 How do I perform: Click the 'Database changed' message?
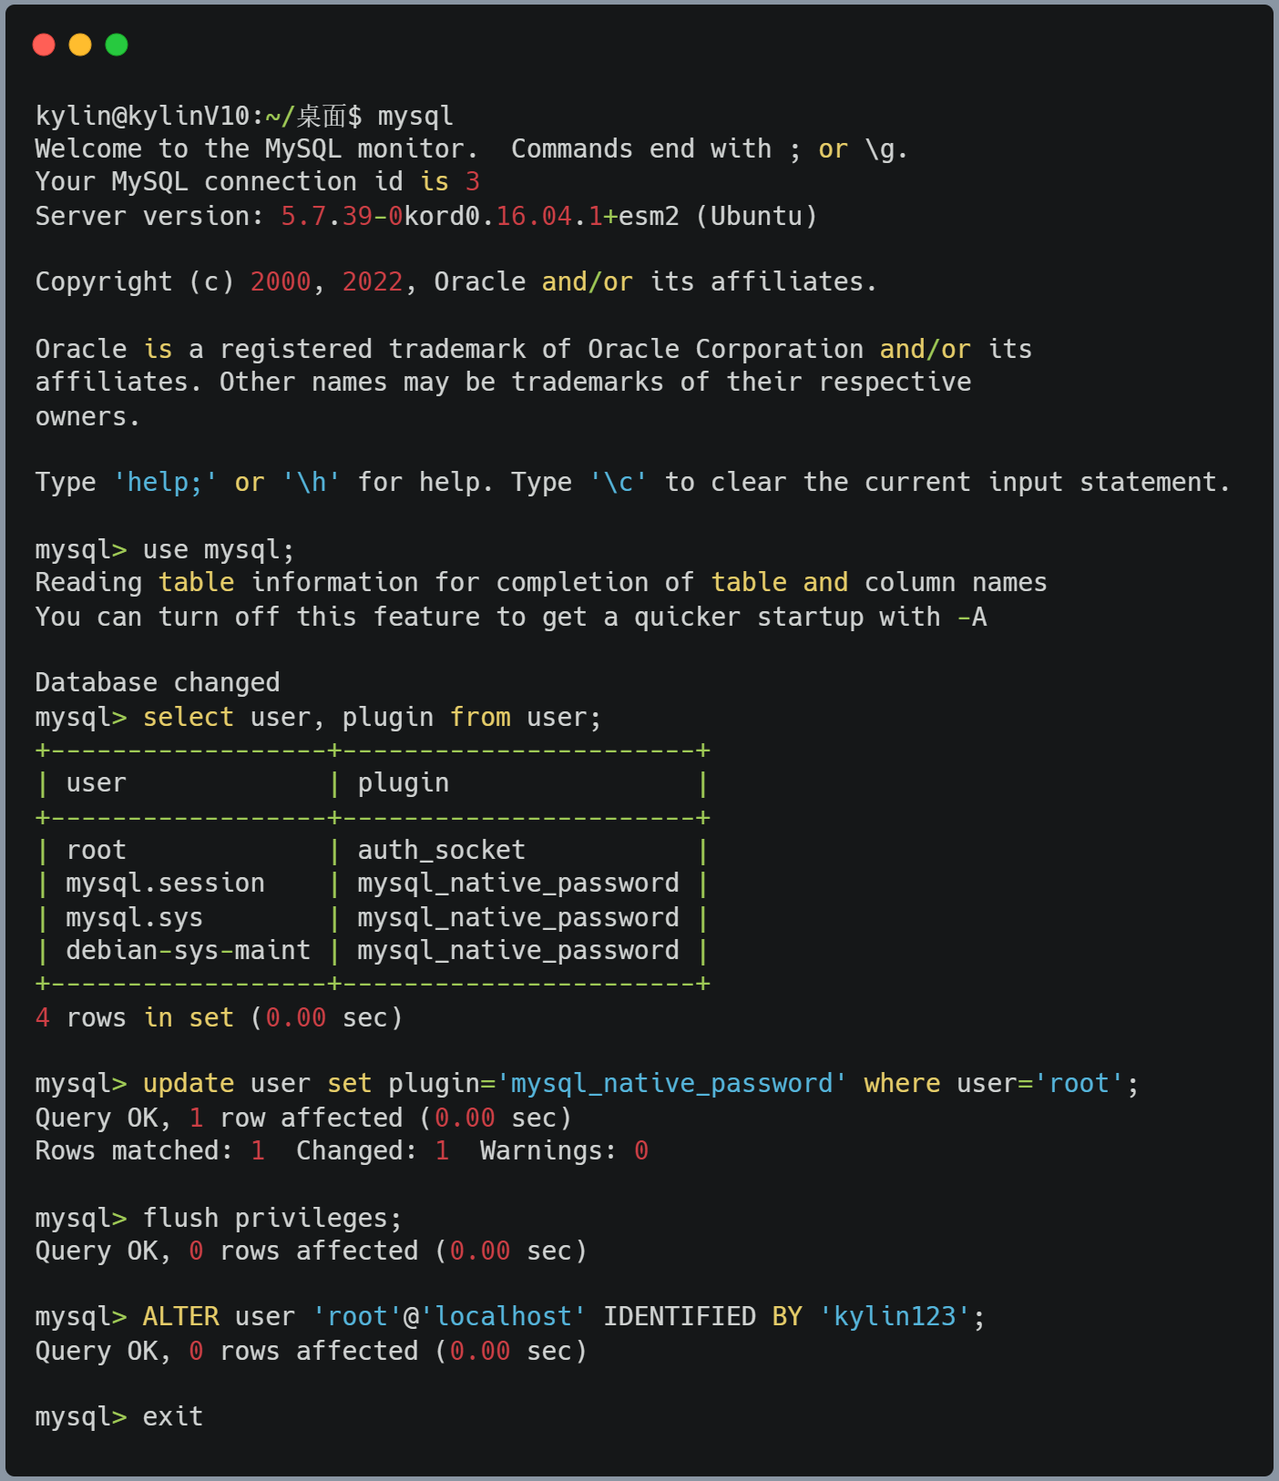(x=158, y=682)
